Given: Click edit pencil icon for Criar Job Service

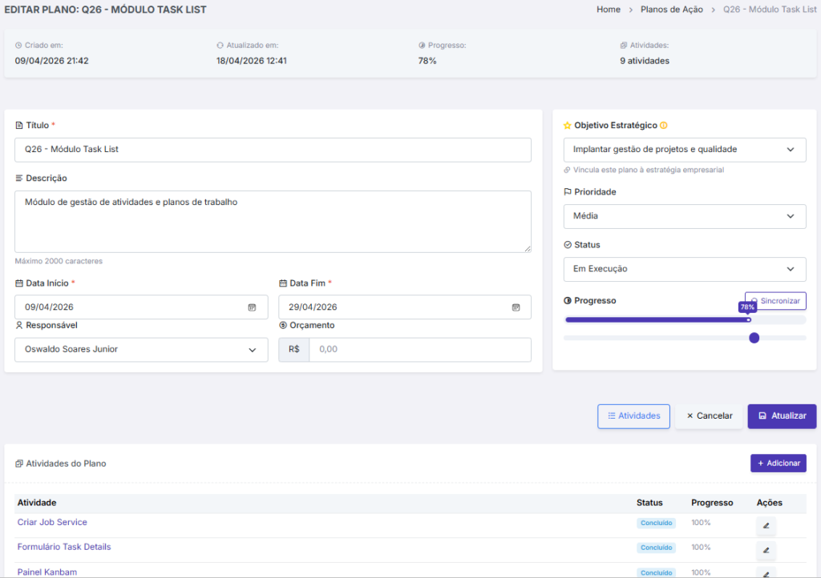Looking at the screenshot, I should point(766,526).
